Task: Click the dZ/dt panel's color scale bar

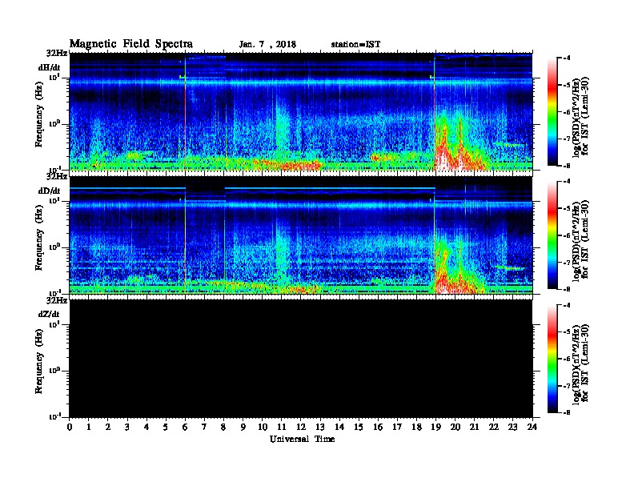Action: [552, 359]
